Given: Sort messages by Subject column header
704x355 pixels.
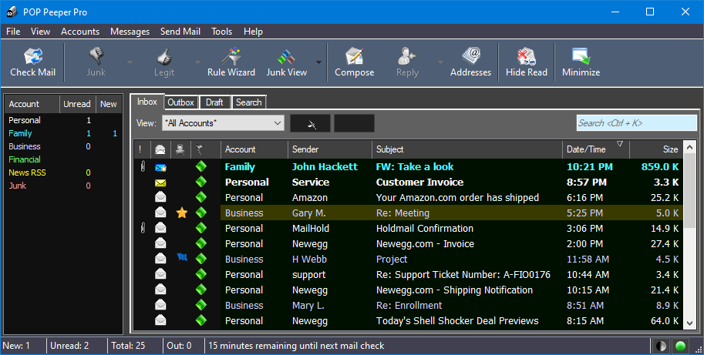Looking at the screenshot, I should [x=467, y=149].
